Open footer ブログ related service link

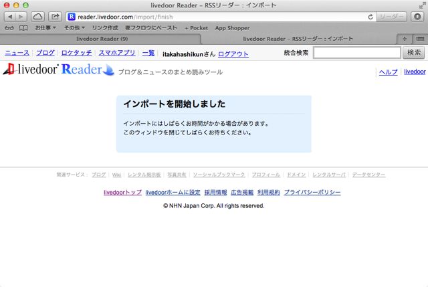pyautogui.click(x=99, y=175)
